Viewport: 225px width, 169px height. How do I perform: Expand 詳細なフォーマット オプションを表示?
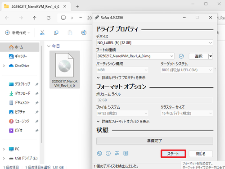[x=123, y=121]
